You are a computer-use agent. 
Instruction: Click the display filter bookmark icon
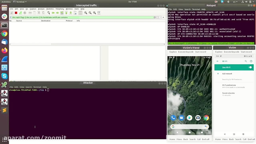11,17
